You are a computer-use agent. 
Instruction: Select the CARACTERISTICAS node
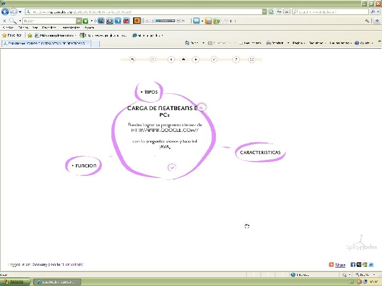pyautogui.click(x=260, y=152)
